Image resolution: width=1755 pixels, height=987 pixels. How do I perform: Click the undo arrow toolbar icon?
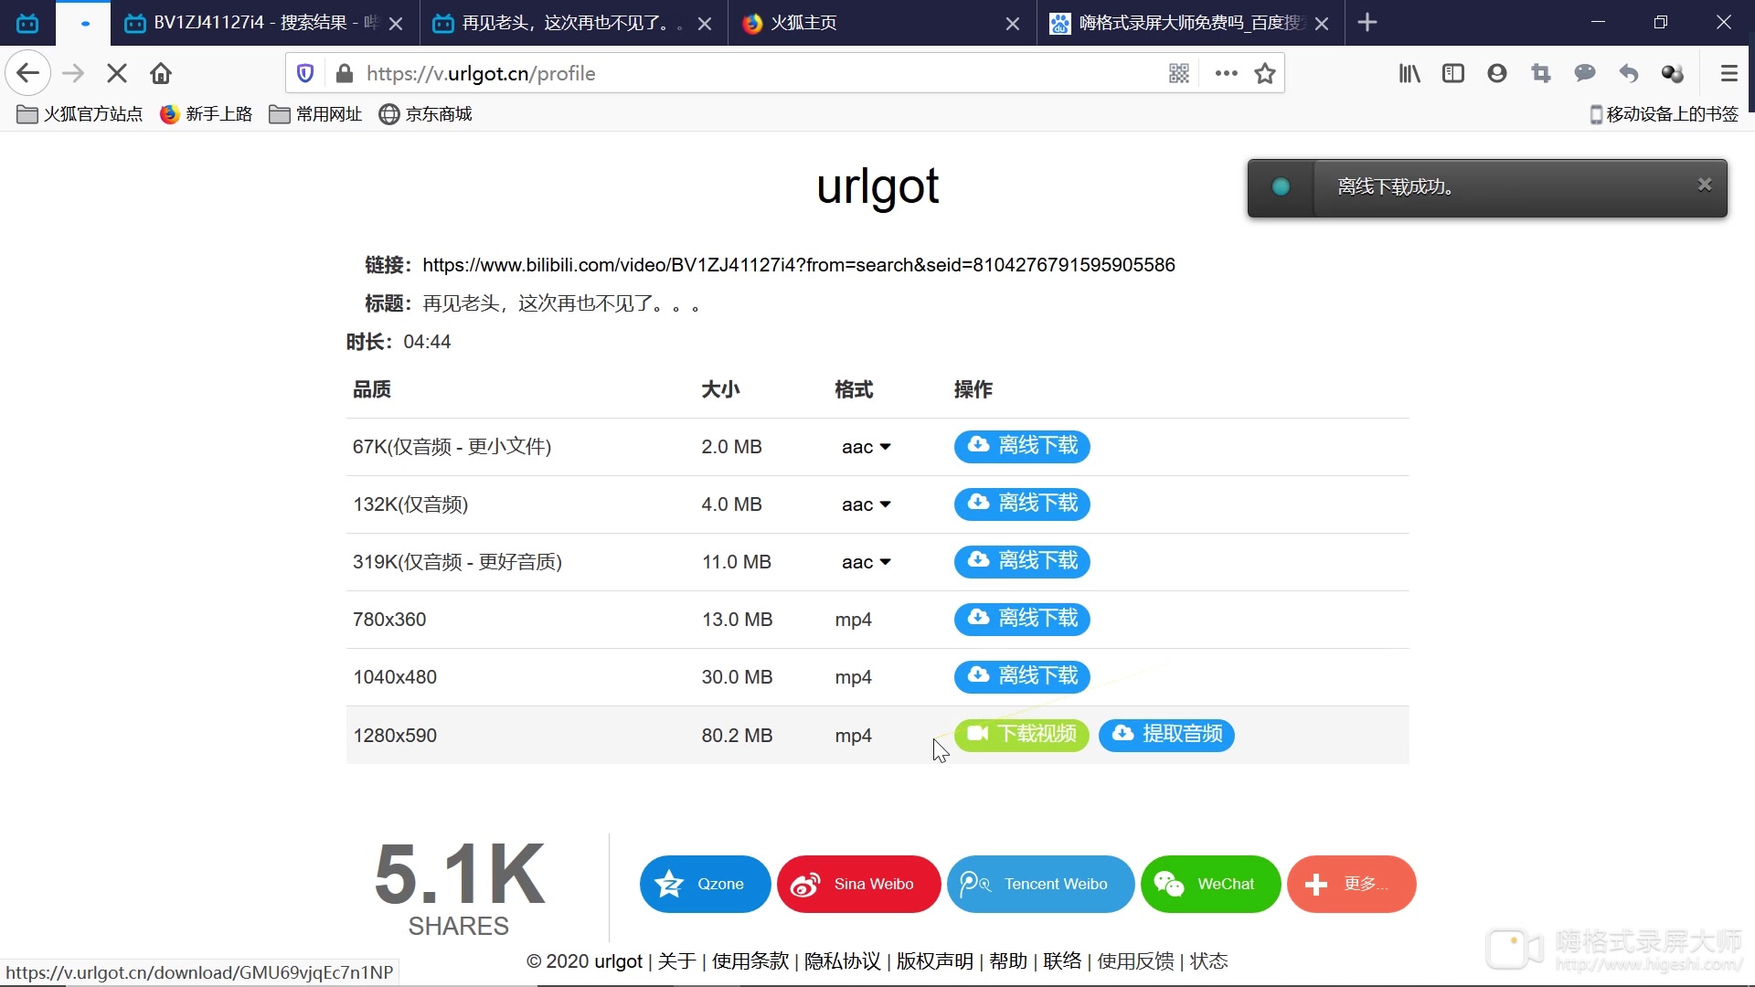1629,73
